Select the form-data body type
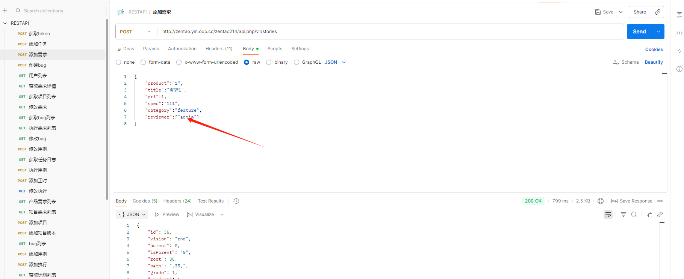The width and height of the screenshot is (684, 279). tap(143, 62)
